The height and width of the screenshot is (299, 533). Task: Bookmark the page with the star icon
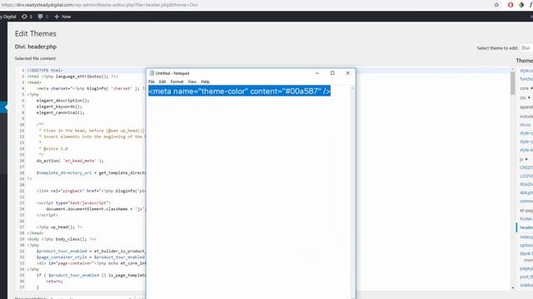tap(496, 5)
